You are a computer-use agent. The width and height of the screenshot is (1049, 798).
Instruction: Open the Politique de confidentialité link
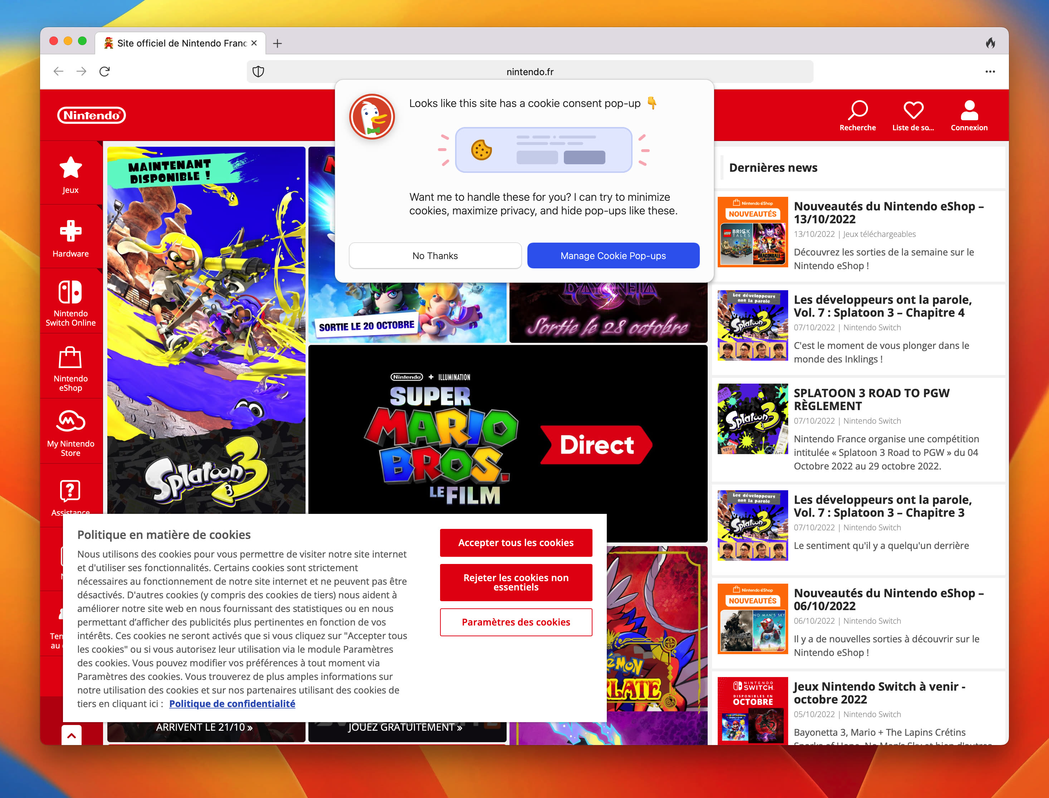tap(232, 704)
